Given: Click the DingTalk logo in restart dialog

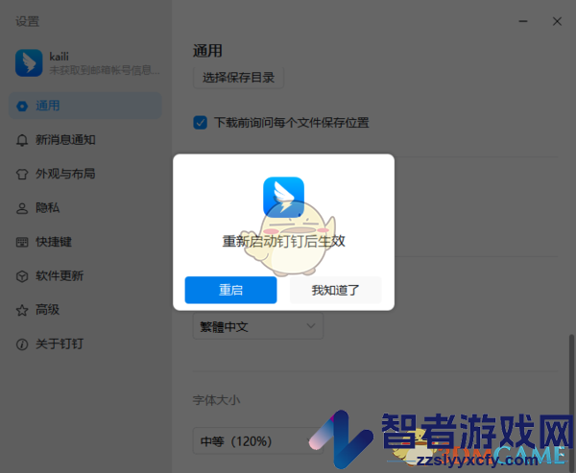Looking at the screenshot, I should click(x=283, y=198).
